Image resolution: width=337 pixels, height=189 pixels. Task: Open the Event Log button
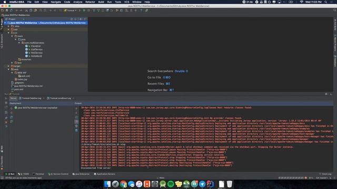(x=325, y=174)
